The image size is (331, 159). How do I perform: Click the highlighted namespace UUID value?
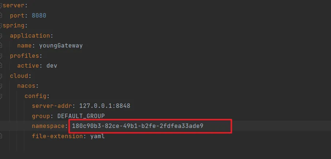tap(137, 126)
